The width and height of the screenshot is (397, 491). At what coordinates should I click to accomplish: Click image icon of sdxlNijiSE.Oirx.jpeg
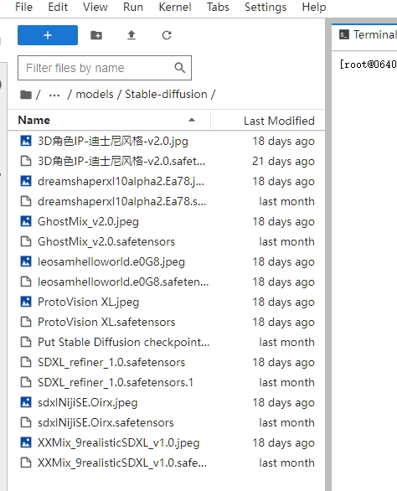pos(26,402)
